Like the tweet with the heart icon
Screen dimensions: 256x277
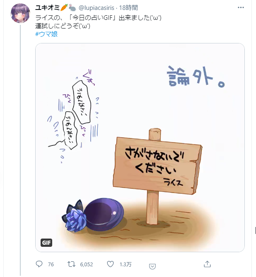click(x=110, y=264)
